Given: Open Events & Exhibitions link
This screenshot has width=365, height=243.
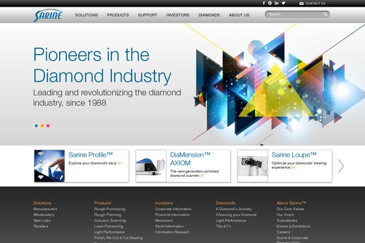Looking at the screenshot, I should tap(294, 226).
